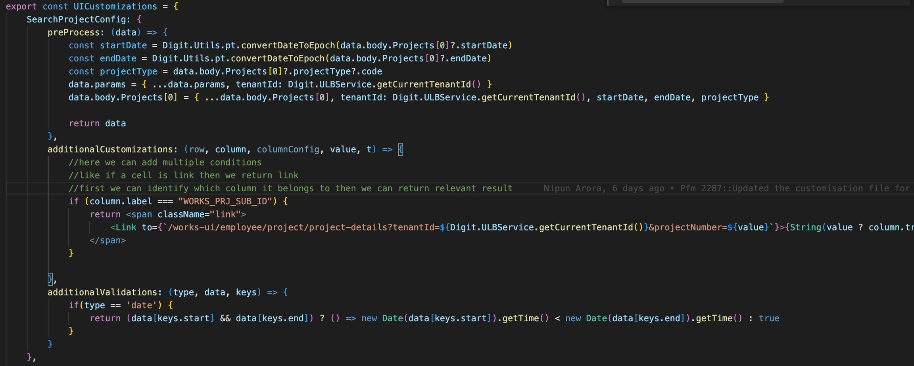The height and width of the screenshot is (366, 914).
Task: Click the SearchProjectConfig key
Action: (x=78, y=19)
